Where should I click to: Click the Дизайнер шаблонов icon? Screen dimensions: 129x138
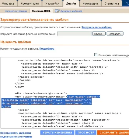(57, 11)
